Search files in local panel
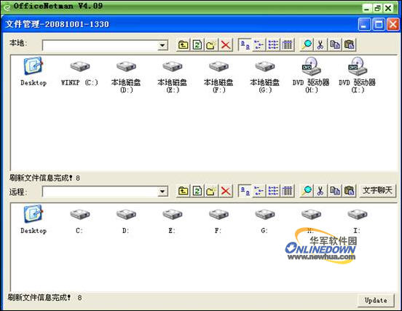402x311 pixels. (307, 45)
